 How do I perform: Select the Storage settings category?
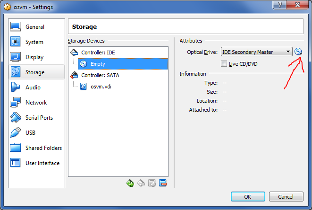(36, 72)
